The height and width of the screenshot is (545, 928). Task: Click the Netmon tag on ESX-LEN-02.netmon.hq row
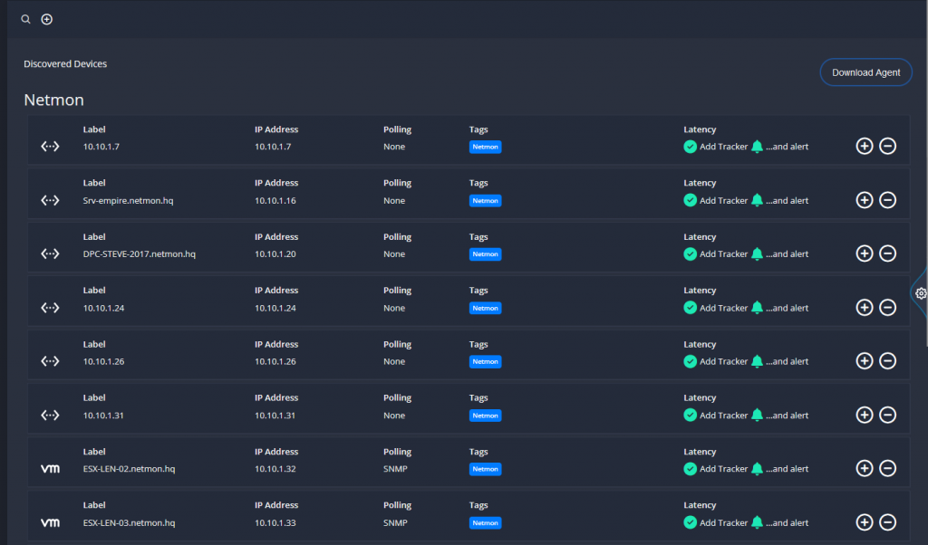(x=486, y=469)
